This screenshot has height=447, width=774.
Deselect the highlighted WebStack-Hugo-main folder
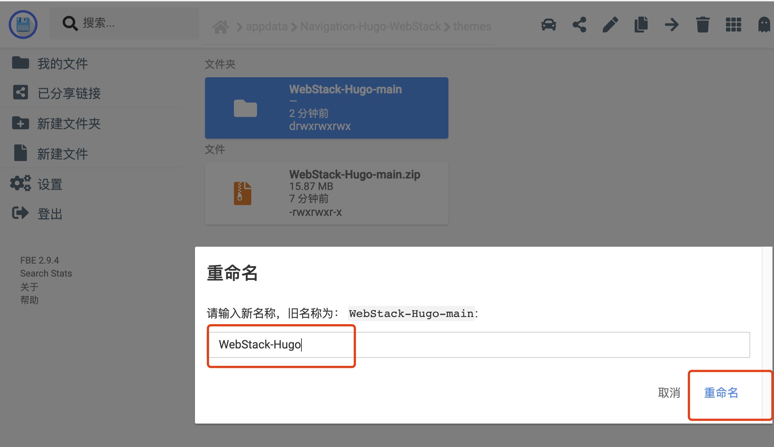[x=326, y=107]
